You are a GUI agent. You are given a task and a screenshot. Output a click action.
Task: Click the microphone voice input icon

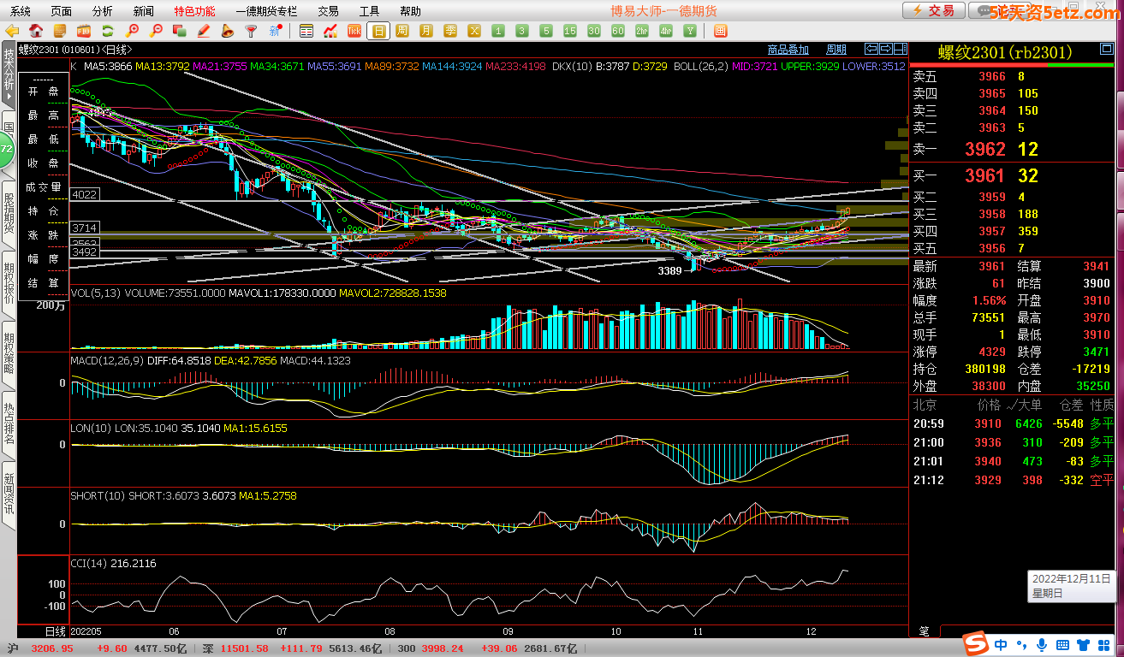point(1042,644)
